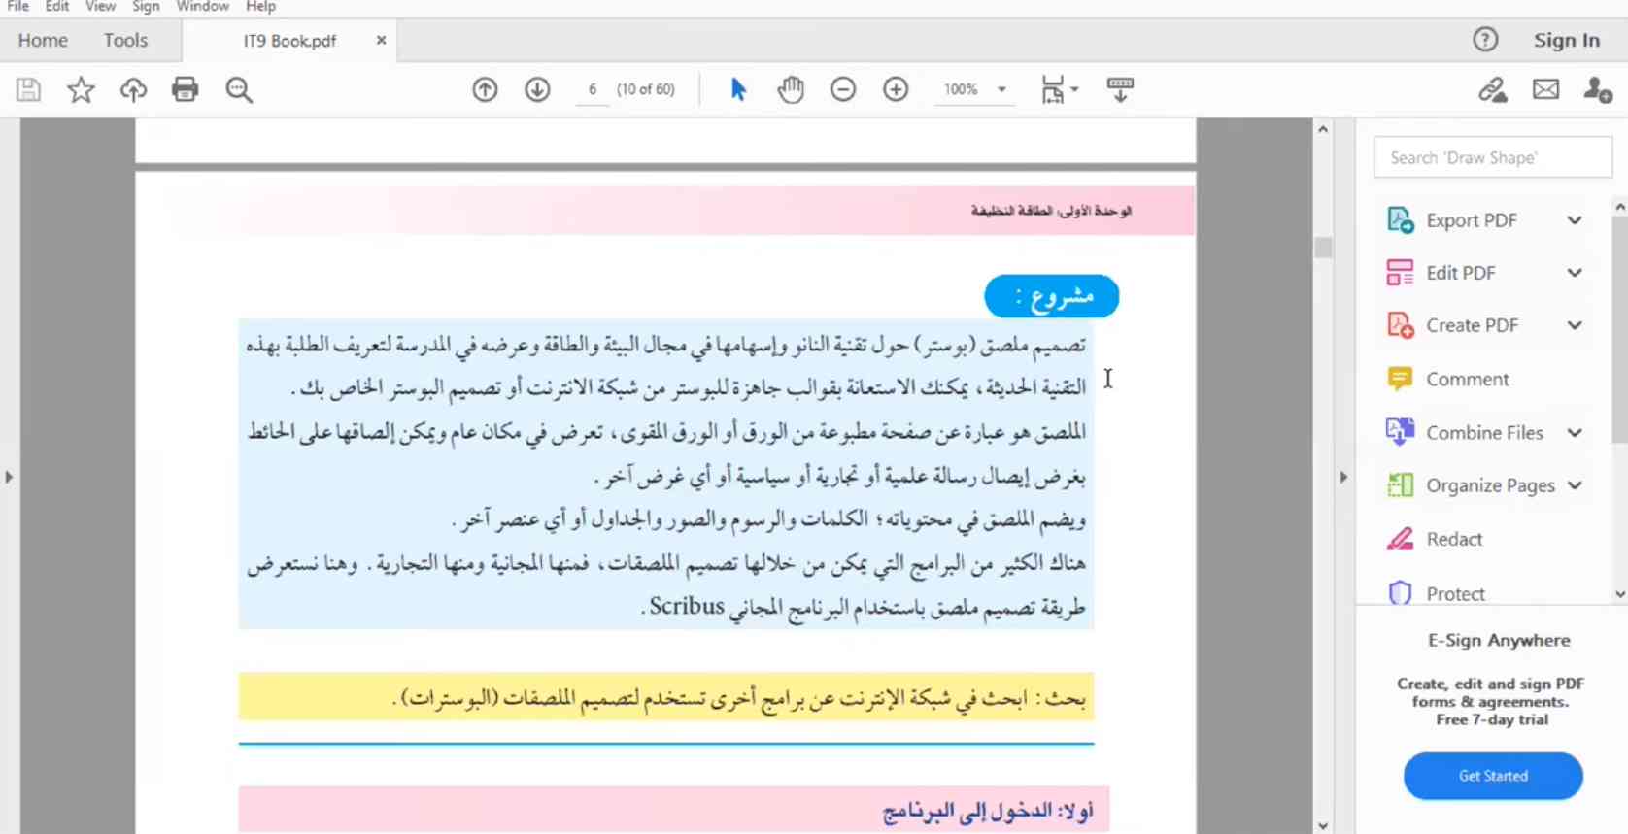Go to next page arrow
Viewport: 1628px width, 834px height.
pos(537,90)
